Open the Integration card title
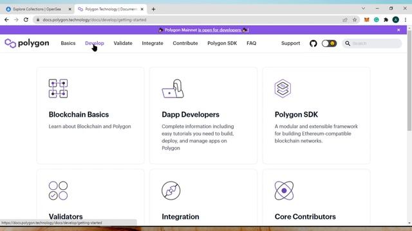 point(180,217)
